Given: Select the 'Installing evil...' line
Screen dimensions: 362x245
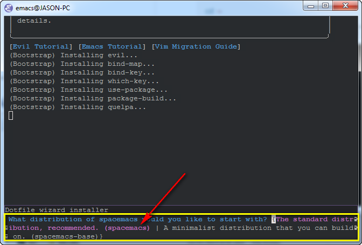Looking at the screenshot, I should click(x=73, y=55).
